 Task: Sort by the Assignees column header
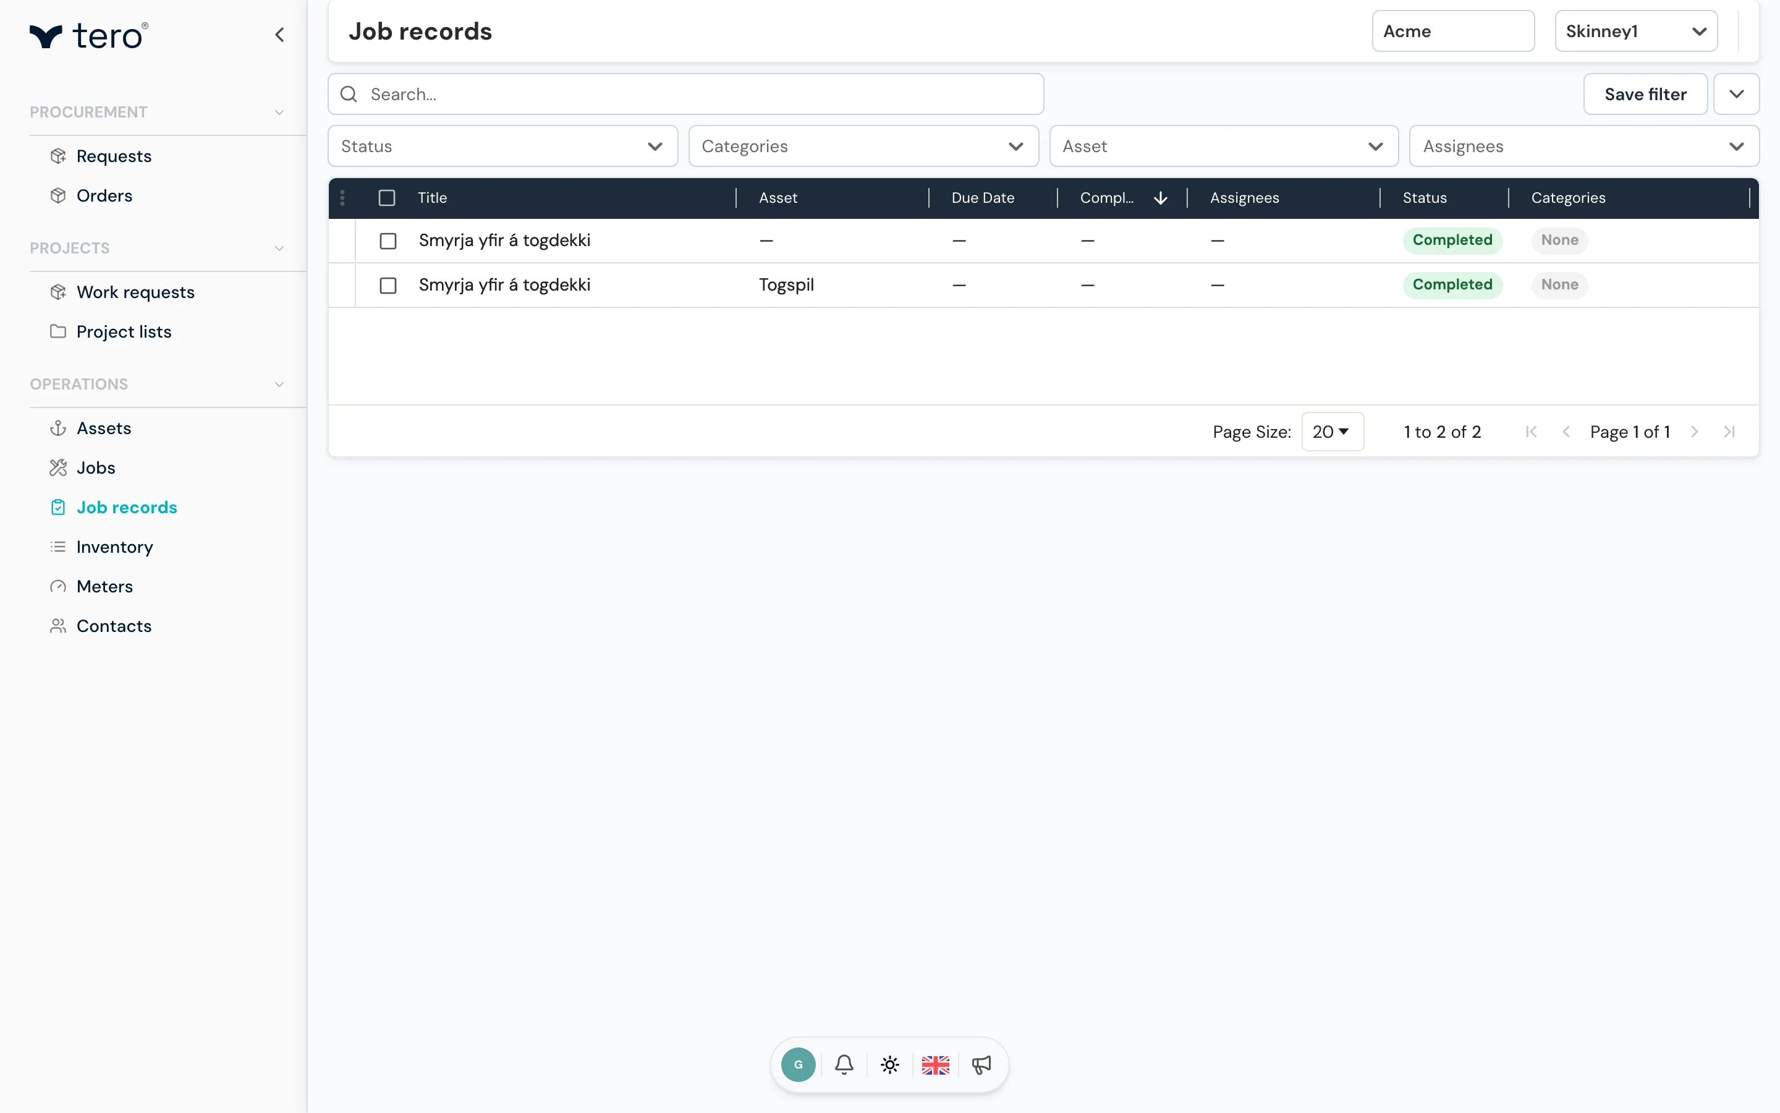pyautogui.click(x=1245, y=198)
